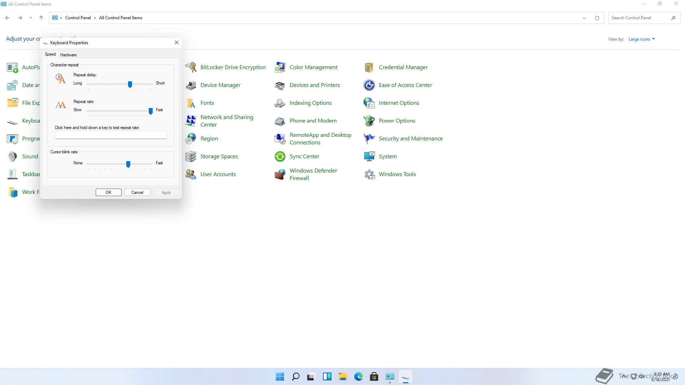Refresh the Control Panel view

[x=597, y=18]
